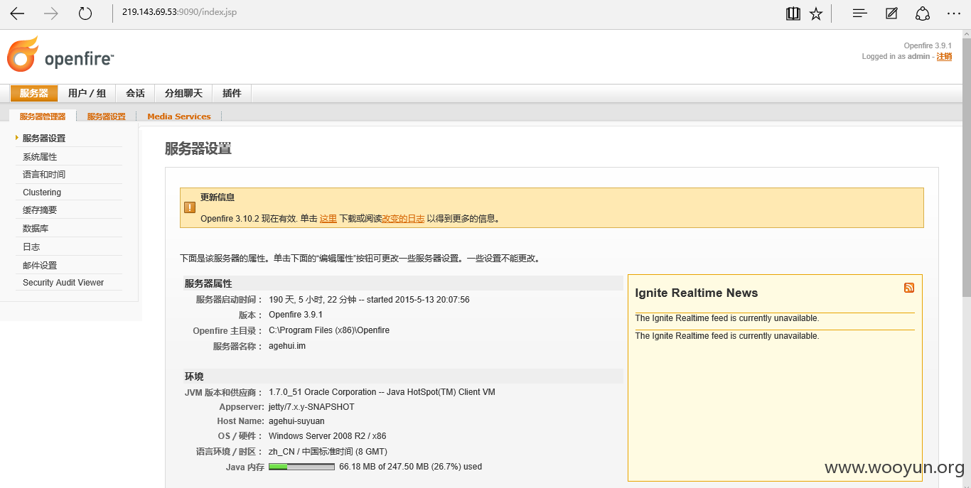Open the Ignite Realtime RSS feed icon
Image resolution: width=971 pixels, height=488 pixels.
click(909, 288)
